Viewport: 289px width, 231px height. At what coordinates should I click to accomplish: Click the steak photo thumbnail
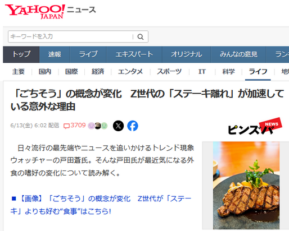pos(246,186)
